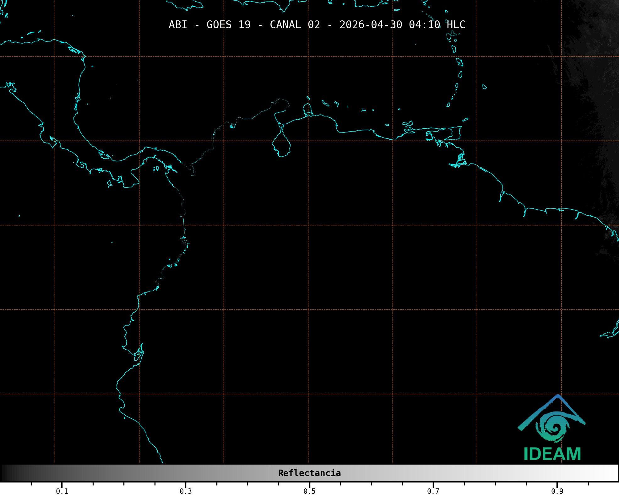The height and width of the screenshot is (495, 619).
Task: Click the 0.9 colorbar tick label
Action: pyautogui.click(x=557, y=491)
